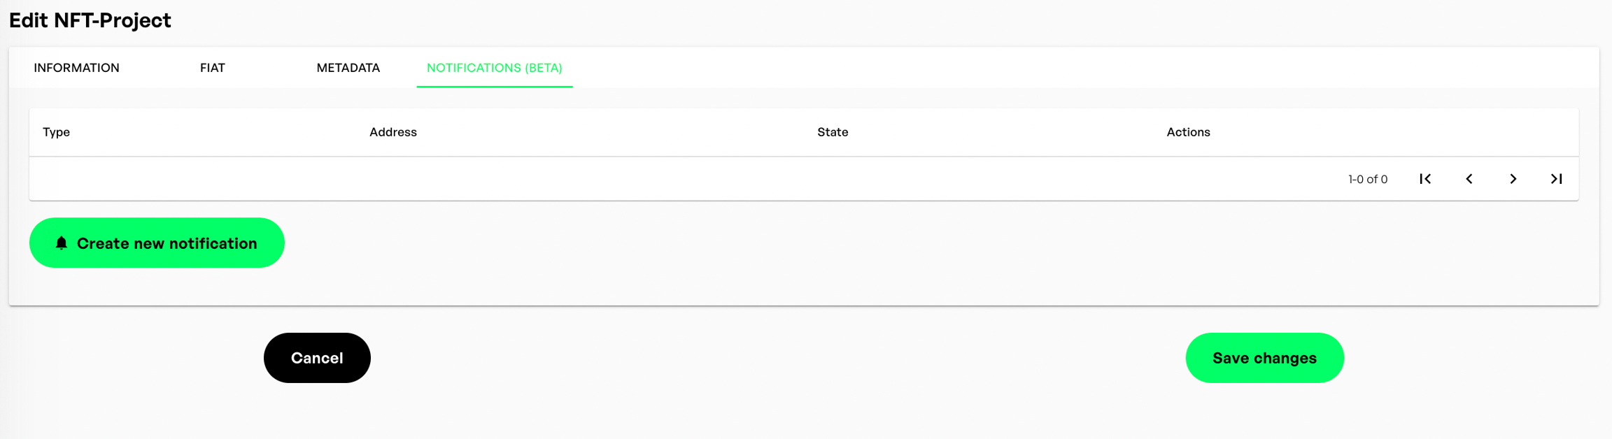
Task: Click the green underline beneath the Notifications tab
Action: coord(494,87)
